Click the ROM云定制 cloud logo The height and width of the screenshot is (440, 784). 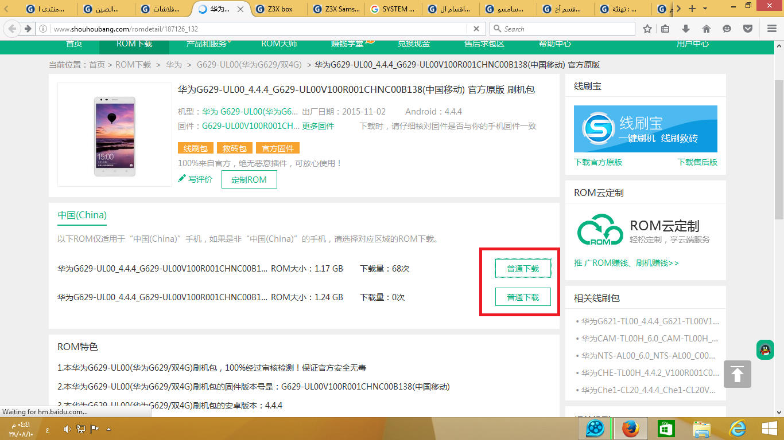click(600, 231)
